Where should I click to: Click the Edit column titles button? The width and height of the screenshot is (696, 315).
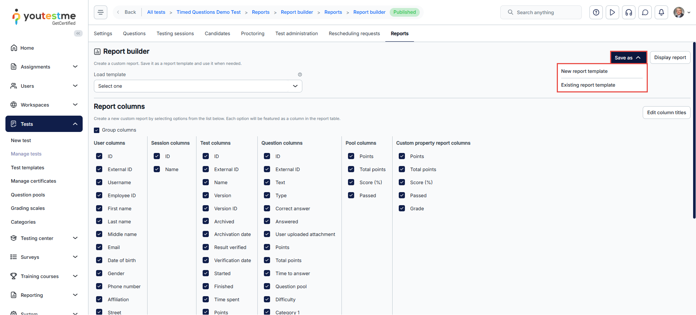(666, 113)
